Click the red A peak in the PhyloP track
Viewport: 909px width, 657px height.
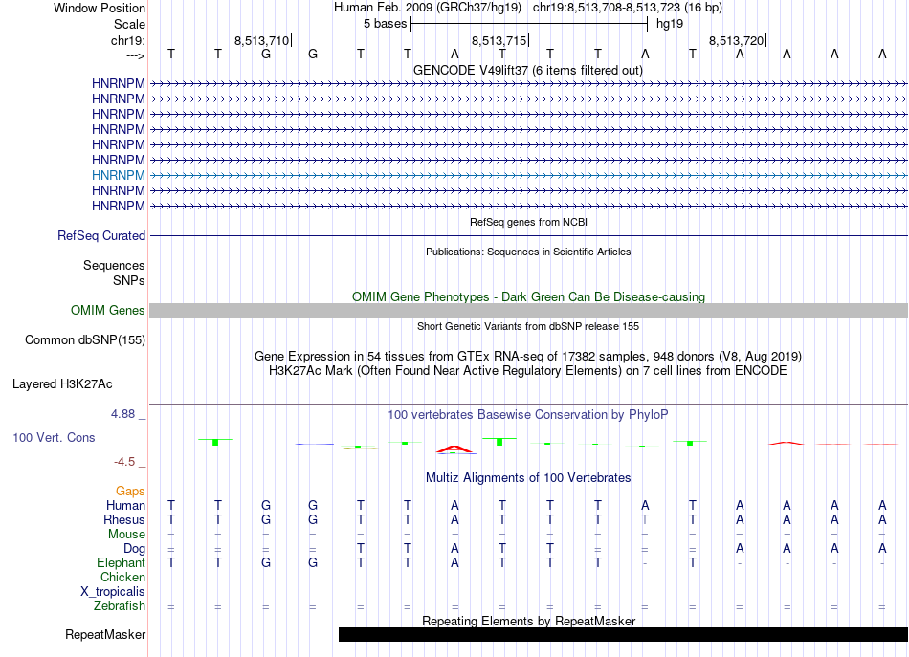(x=455, y=449)
